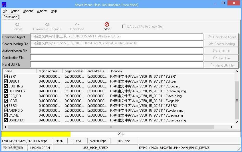
Task: Click the Download arrow toolbar icon
Action: [77, 25]
